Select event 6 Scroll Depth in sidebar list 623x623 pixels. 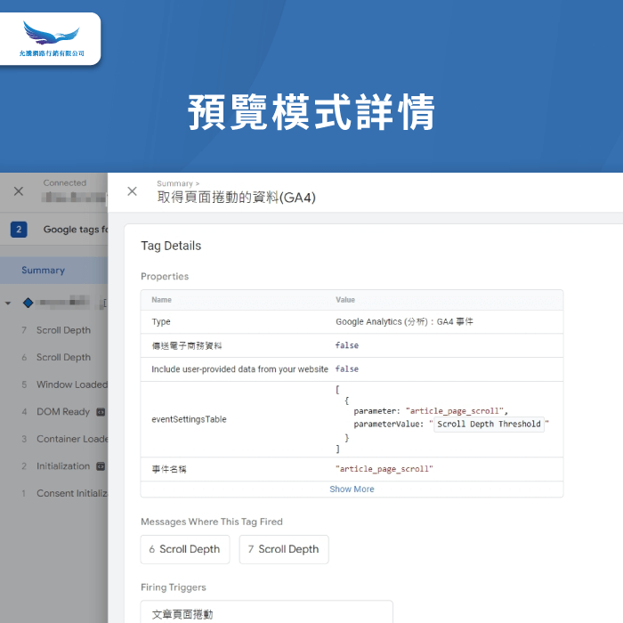click(x=62, y=358)
